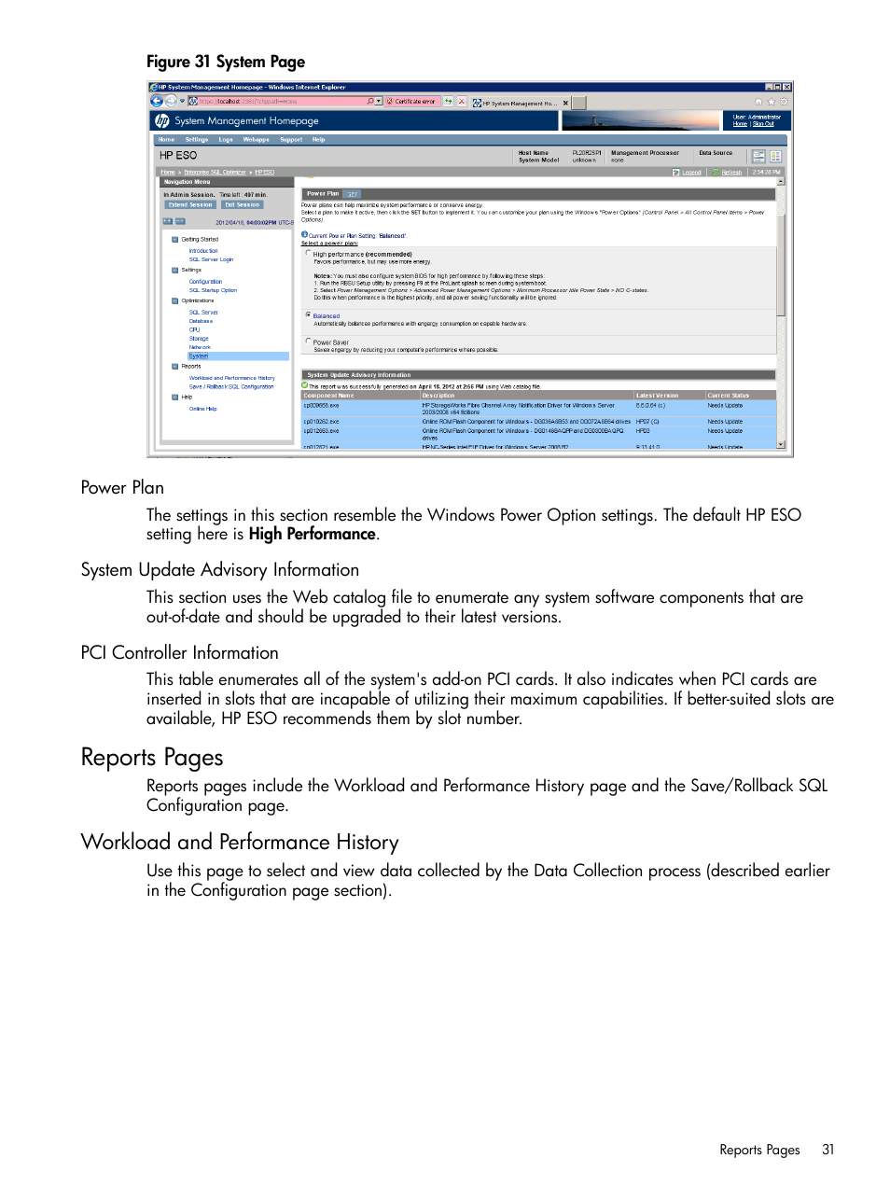Collapse the Help tree node
890x1186 pixels.
point(174,397)
